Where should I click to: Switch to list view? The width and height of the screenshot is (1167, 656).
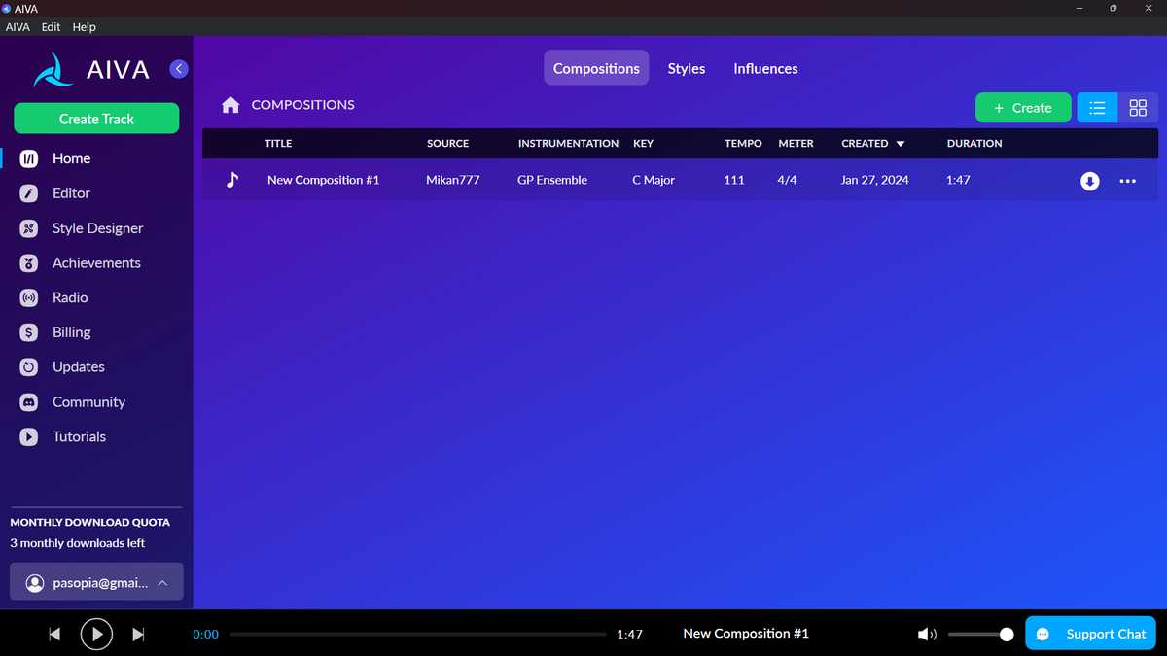pos(1097,108)
